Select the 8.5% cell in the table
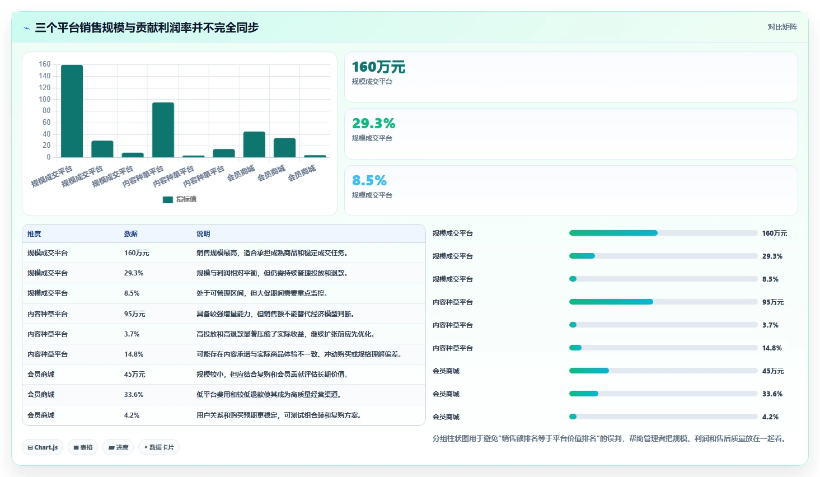The height and width of the screenshot is (477, 820). [132, 293]
